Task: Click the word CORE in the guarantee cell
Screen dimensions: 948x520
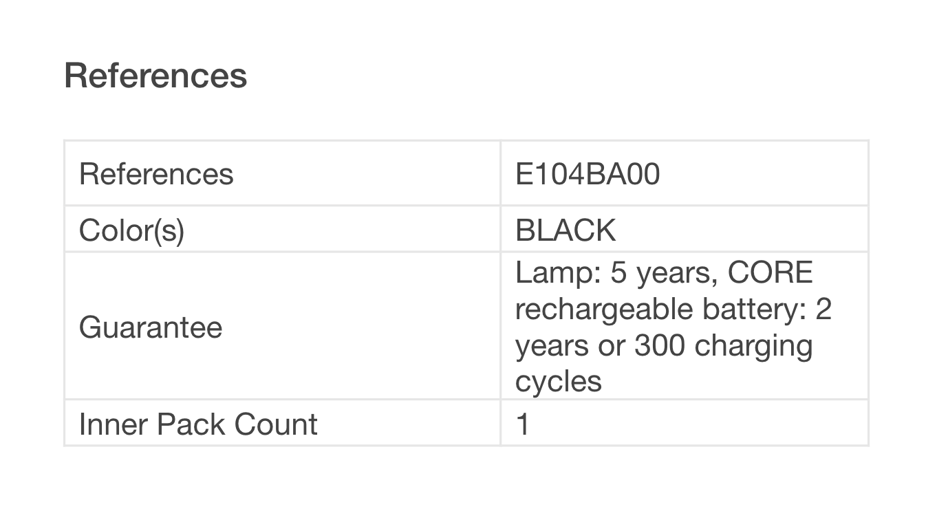Action: pos(770,274)
